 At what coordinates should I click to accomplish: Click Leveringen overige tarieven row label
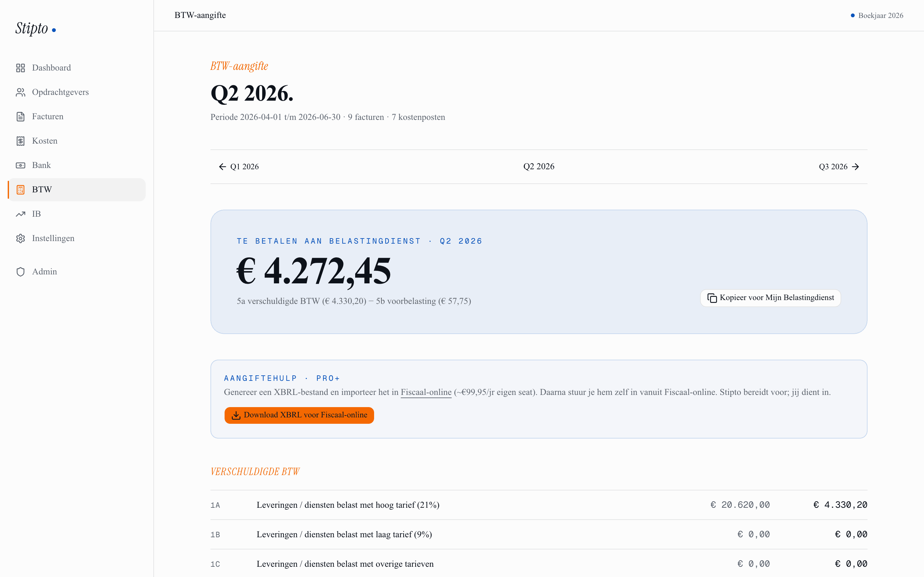pyautogui.click(x=345, y=564)
